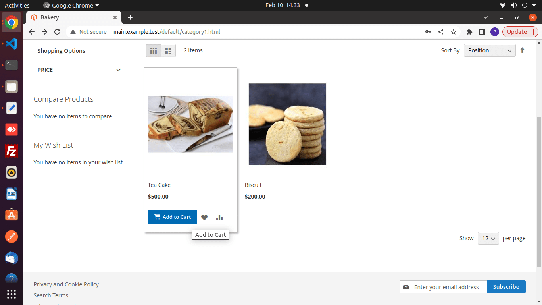
Task: Add Tea Cake to the cart
Action: 172,217
